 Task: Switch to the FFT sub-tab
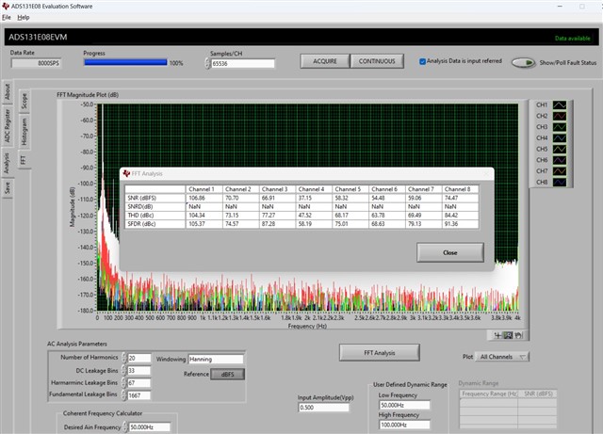(x=24, y=159)
